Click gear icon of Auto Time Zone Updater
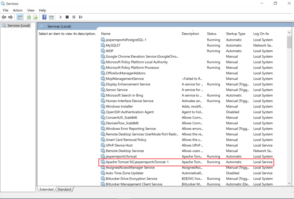This screenshot has width=294, height=199. click(103, 173)
